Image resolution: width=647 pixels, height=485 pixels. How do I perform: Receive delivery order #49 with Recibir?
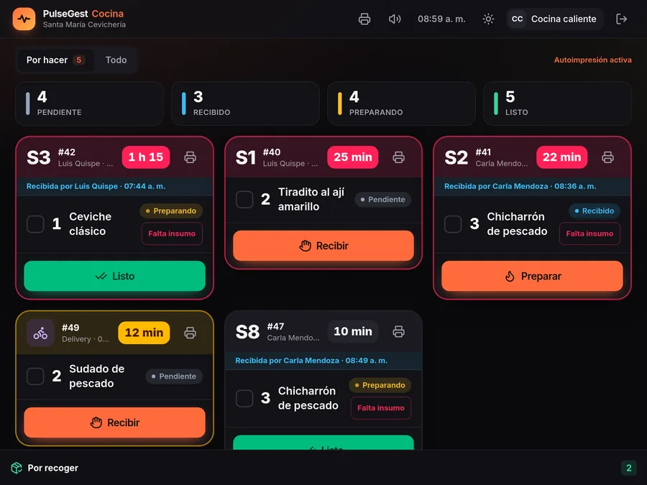pos(115,422)
